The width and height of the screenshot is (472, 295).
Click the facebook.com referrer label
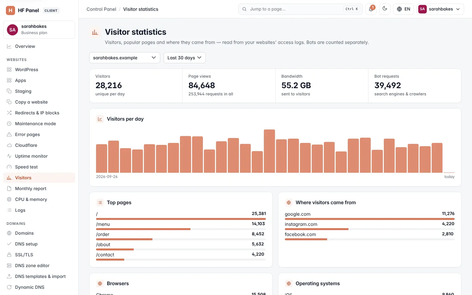300,234
